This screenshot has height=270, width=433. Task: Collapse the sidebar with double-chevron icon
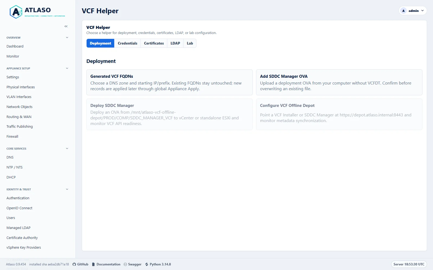(x=66, y=26)
